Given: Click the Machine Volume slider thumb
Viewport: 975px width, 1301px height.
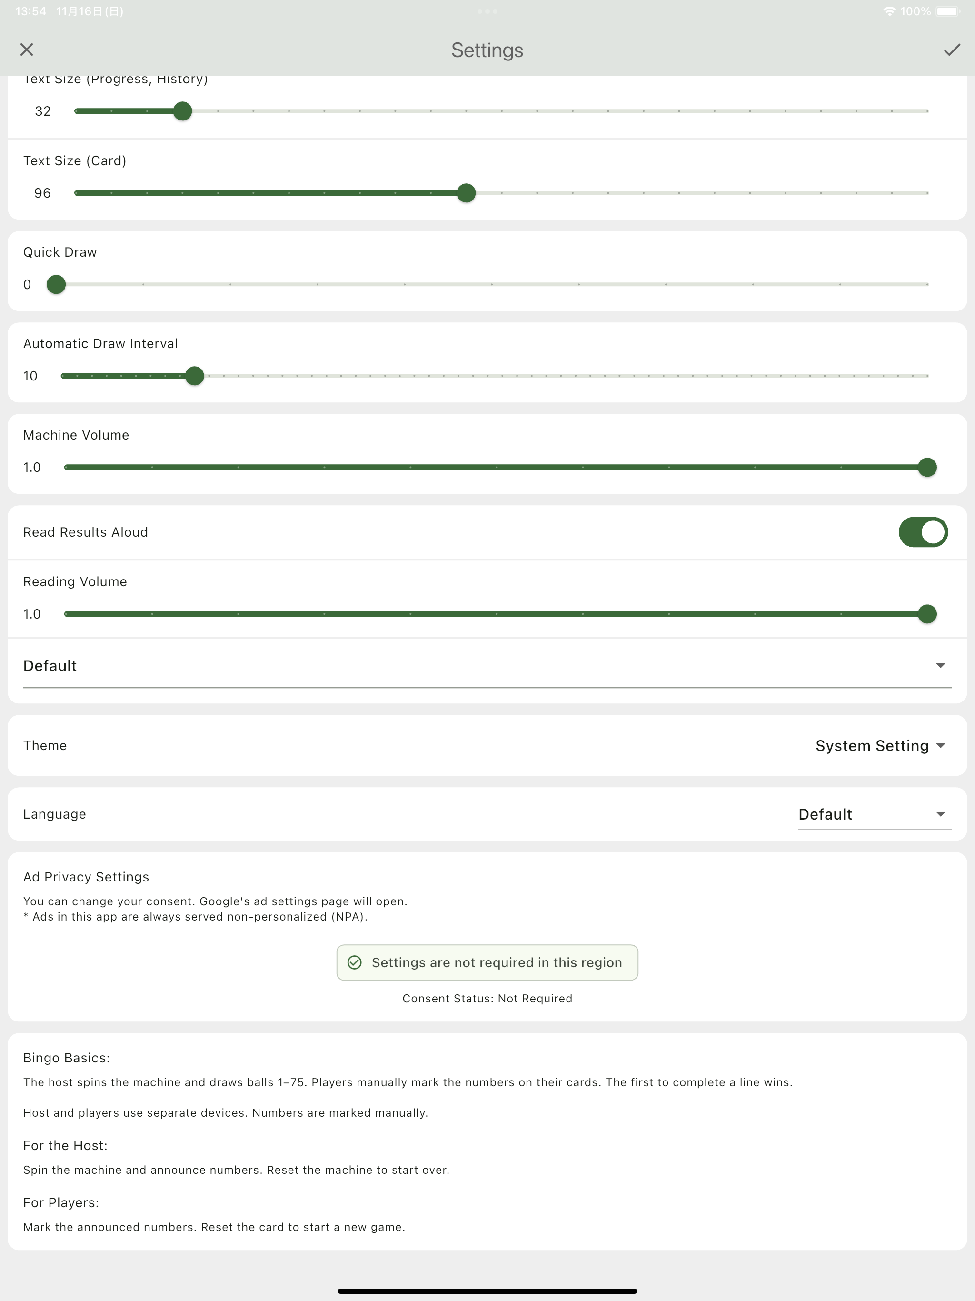Looking at the screenshot, I should (927, 468).
